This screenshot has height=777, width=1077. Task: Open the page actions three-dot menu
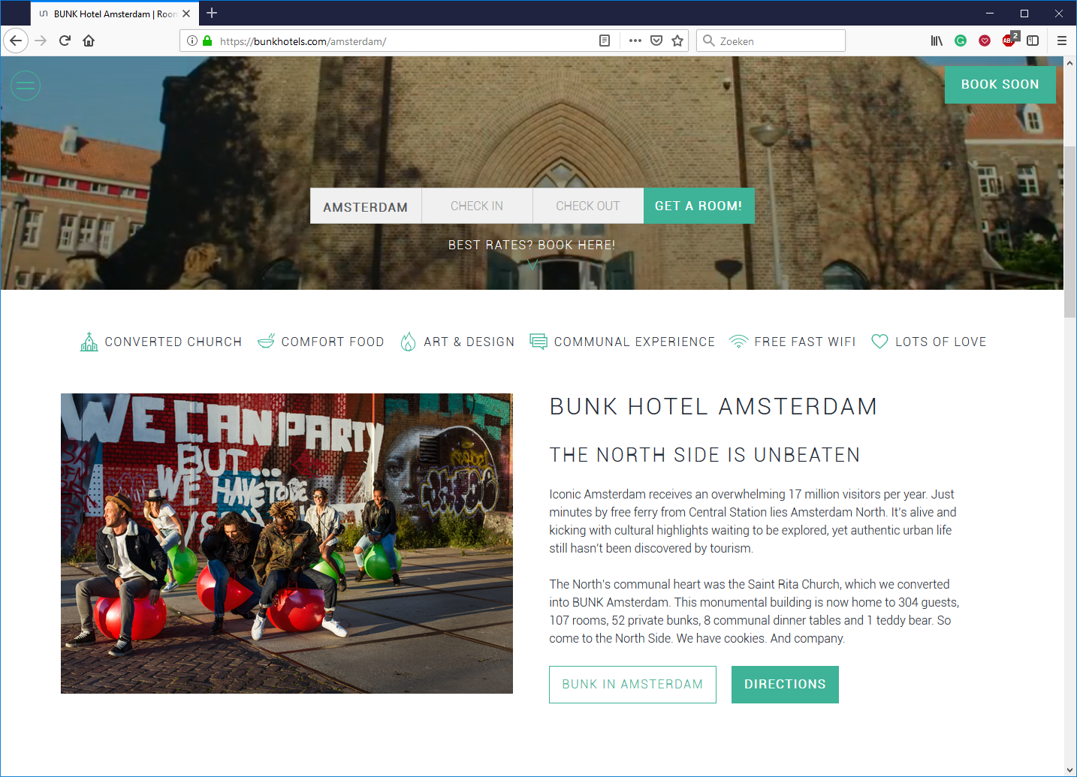(635, 41)
